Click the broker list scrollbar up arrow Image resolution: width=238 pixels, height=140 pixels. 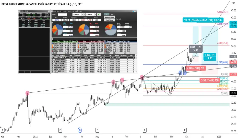coord(136,55)
